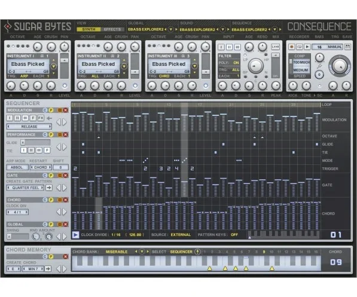
Task: Click the recorder save disk icon
Action: 347,47
